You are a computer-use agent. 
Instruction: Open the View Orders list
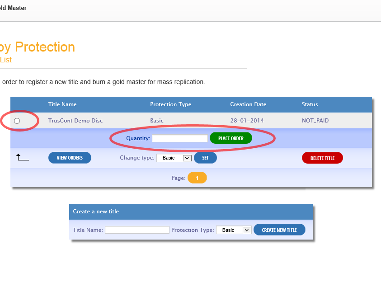[x=70, y=158]
